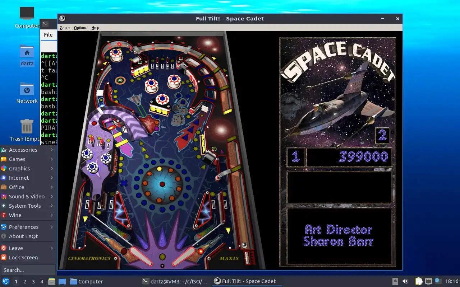Click the network connection tray icon

pyautogui.click(x=428, y=282)
